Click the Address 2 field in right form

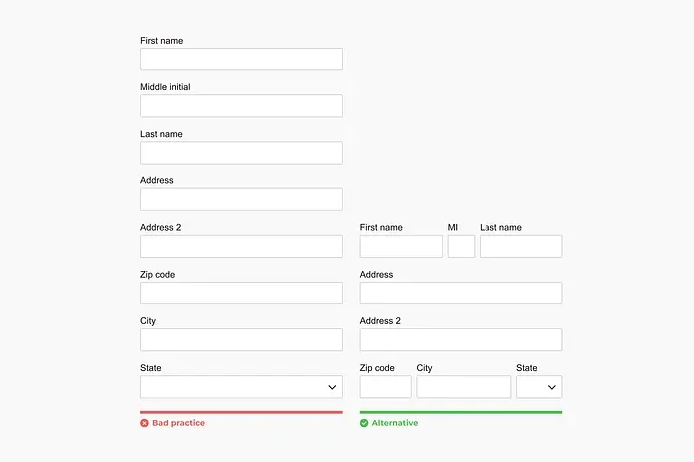point(461,339)
